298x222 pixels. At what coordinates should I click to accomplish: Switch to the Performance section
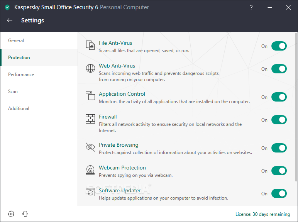tap(39, 74)
